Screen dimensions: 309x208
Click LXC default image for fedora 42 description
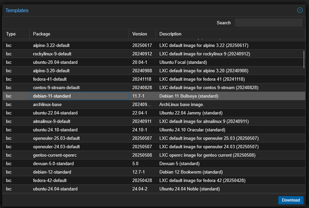point(202,180)
